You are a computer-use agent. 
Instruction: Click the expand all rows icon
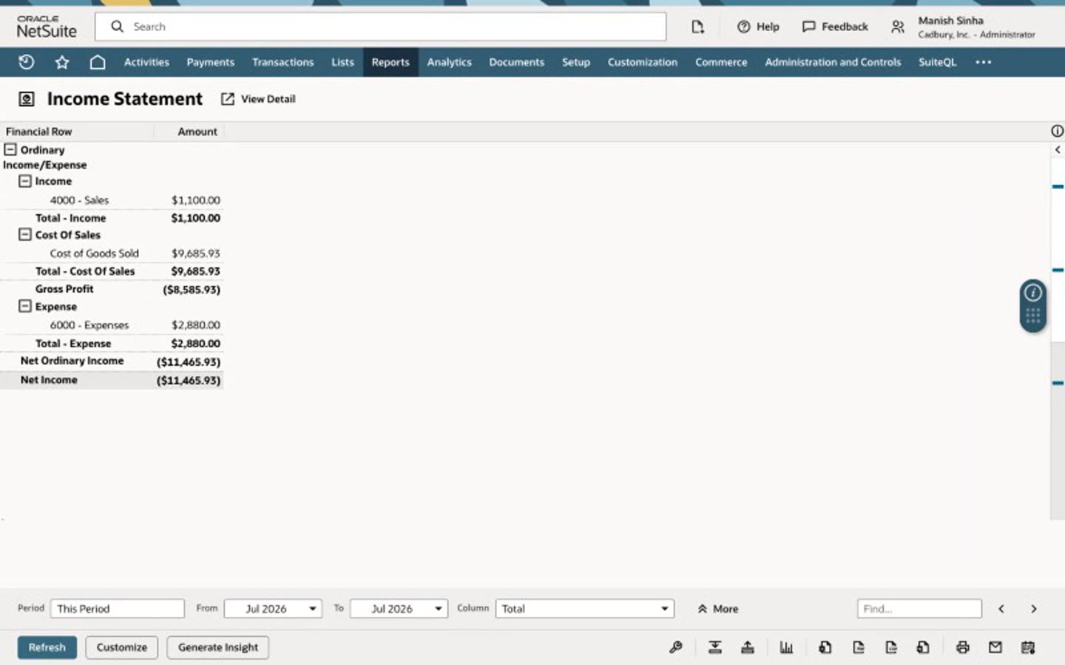pyautogui.click(x=748, y=647)
